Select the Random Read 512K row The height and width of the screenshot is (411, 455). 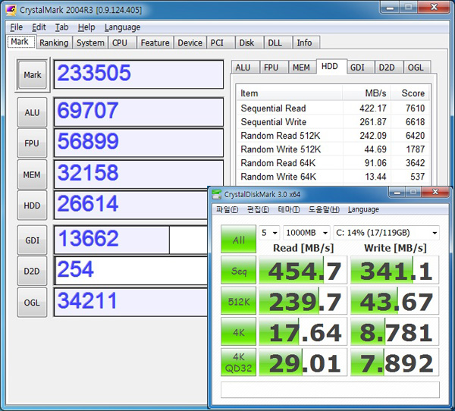click(333, 136)
